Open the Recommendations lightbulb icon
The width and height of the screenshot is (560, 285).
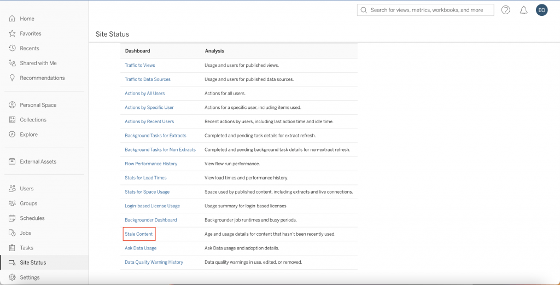tap(12, 78)
